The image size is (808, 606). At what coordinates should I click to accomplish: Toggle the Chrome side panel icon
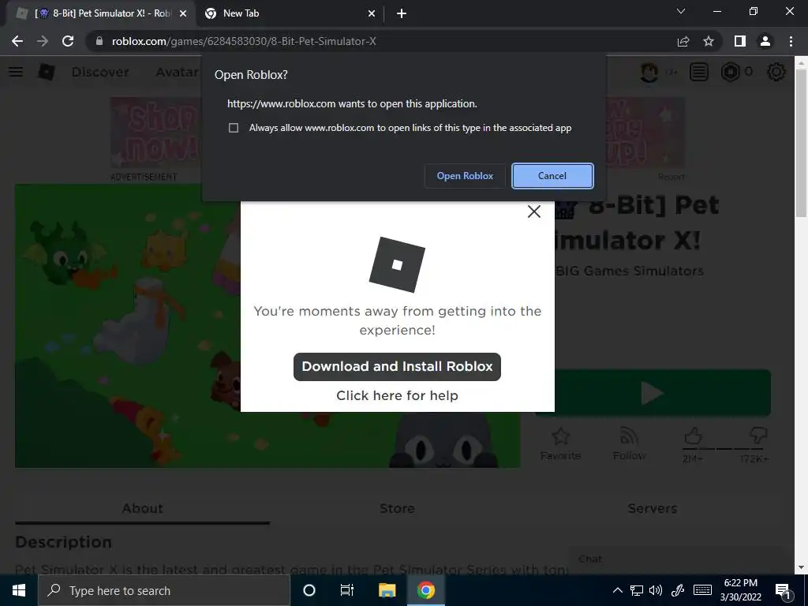point(740,41)
